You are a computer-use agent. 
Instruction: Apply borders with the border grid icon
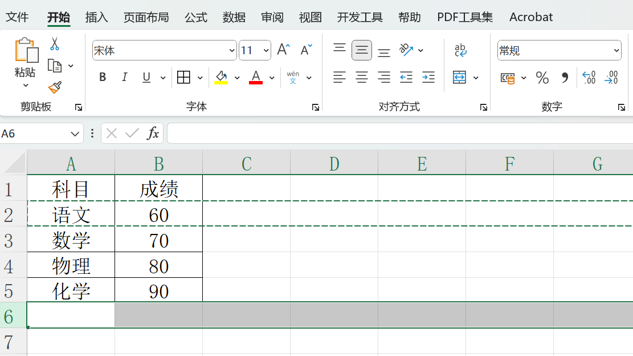click(183, 77)
